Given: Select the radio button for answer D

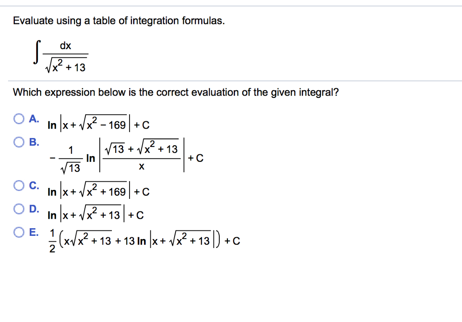Looking at the screenshot, I should point(18,207).
